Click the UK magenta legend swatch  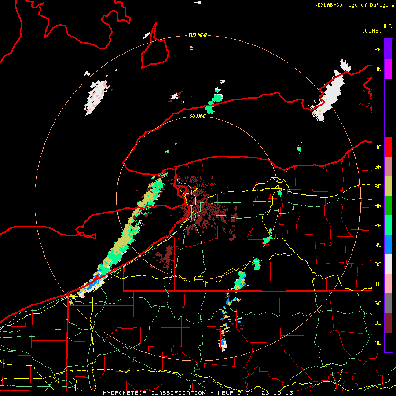(389, 69)
